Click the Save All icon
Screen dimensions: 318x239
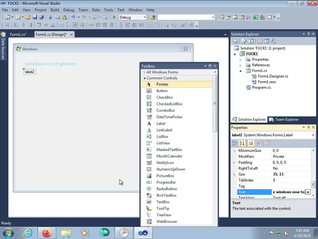coord(42,17)
